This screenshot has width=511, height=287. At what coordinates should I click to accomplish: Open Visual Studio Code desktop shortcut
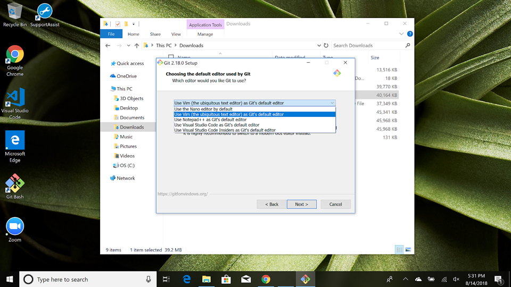point(15,104)
